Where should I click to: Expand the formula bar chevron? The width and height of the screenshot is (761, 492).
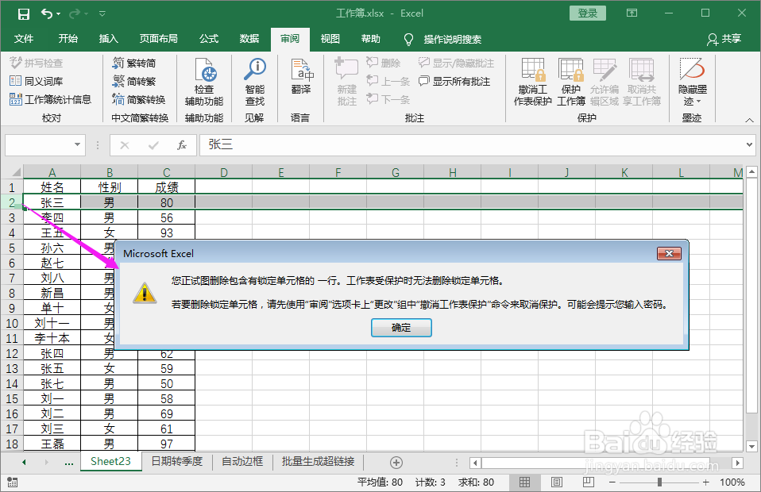tap(749, 145)
